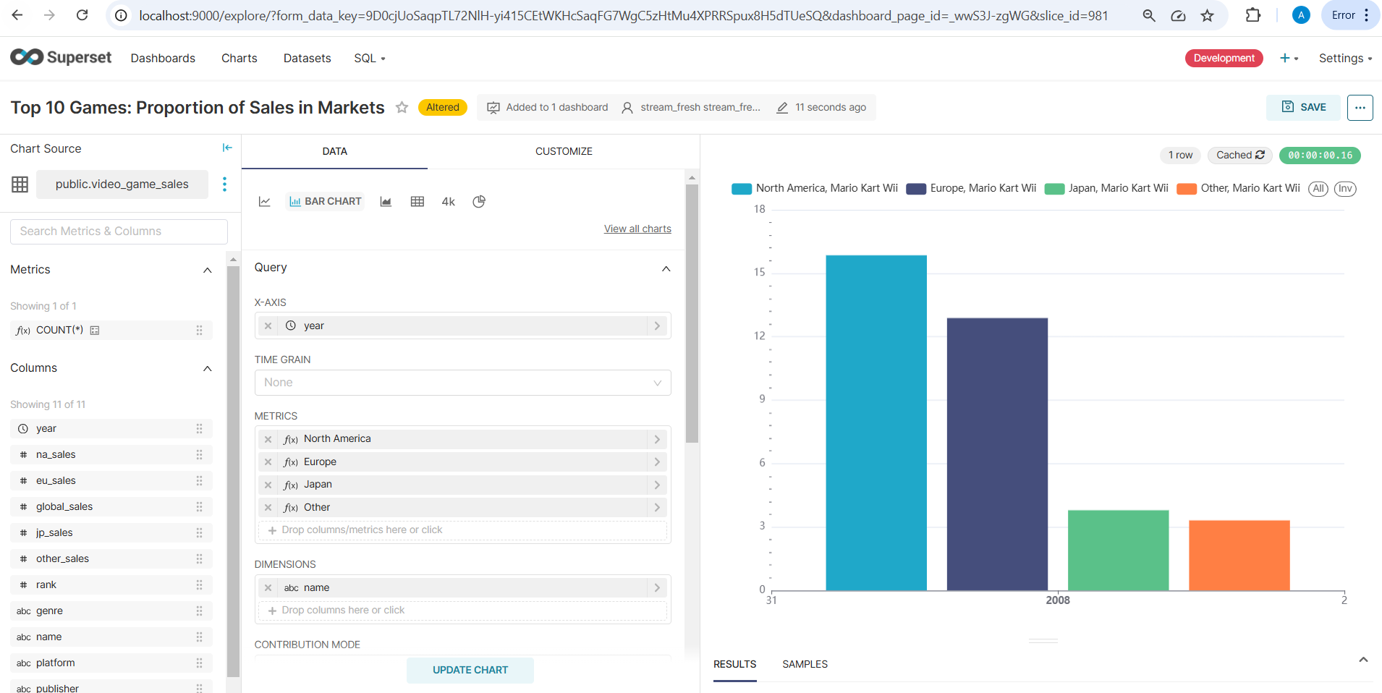Collapse the Metrics section

pos(208,270)
